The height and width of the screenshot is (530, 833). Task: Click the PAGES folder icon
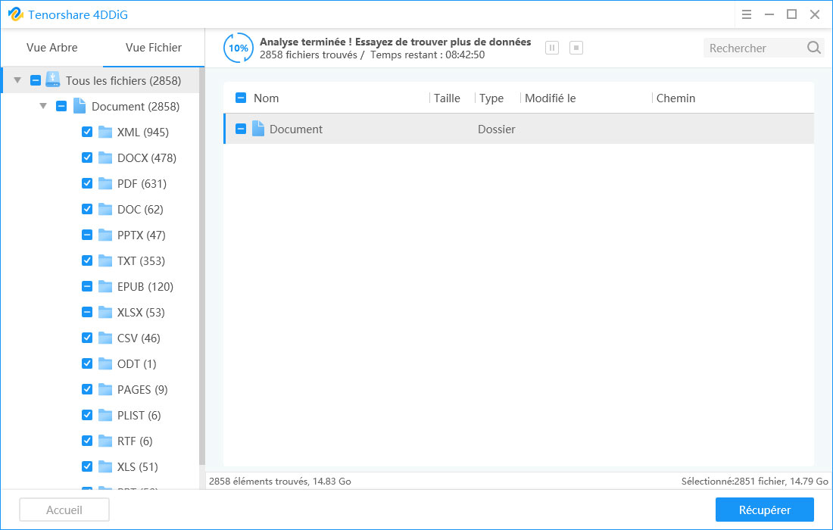tap(105, 389)
